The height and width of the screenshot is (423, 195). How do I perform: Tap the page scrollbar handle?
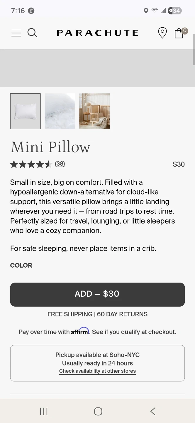tap(194, 50)
